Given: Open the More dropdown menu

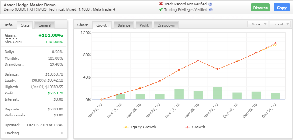Looking at the screenshot, I should click(x=258, y=24).
